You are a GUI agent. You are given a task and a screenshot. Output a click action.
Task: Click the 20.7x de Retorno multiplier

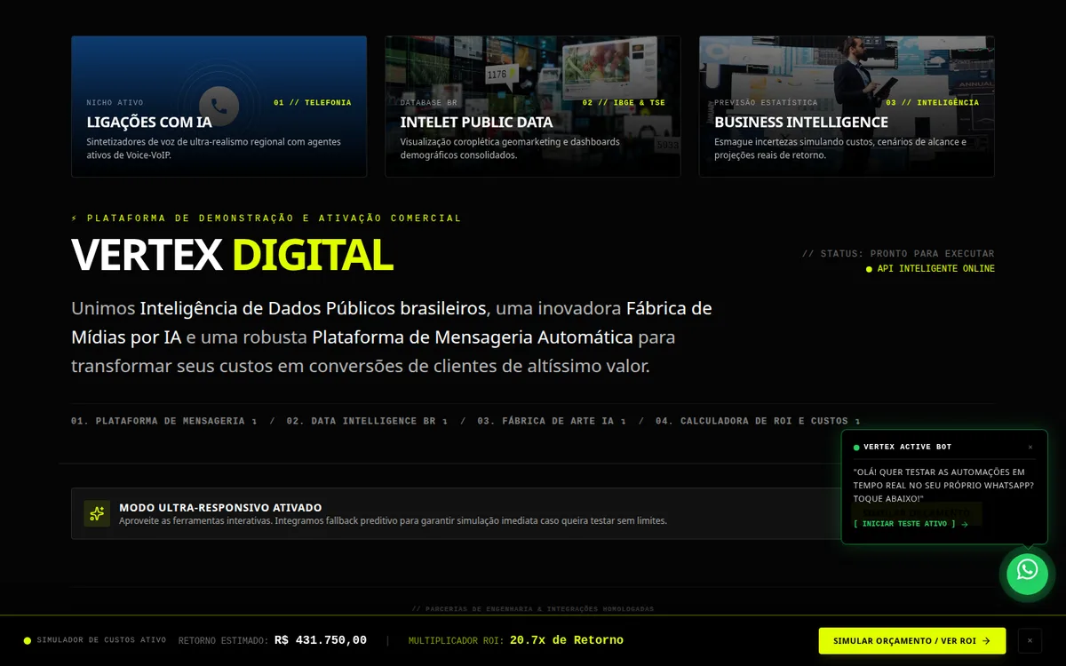pos(567,640)
